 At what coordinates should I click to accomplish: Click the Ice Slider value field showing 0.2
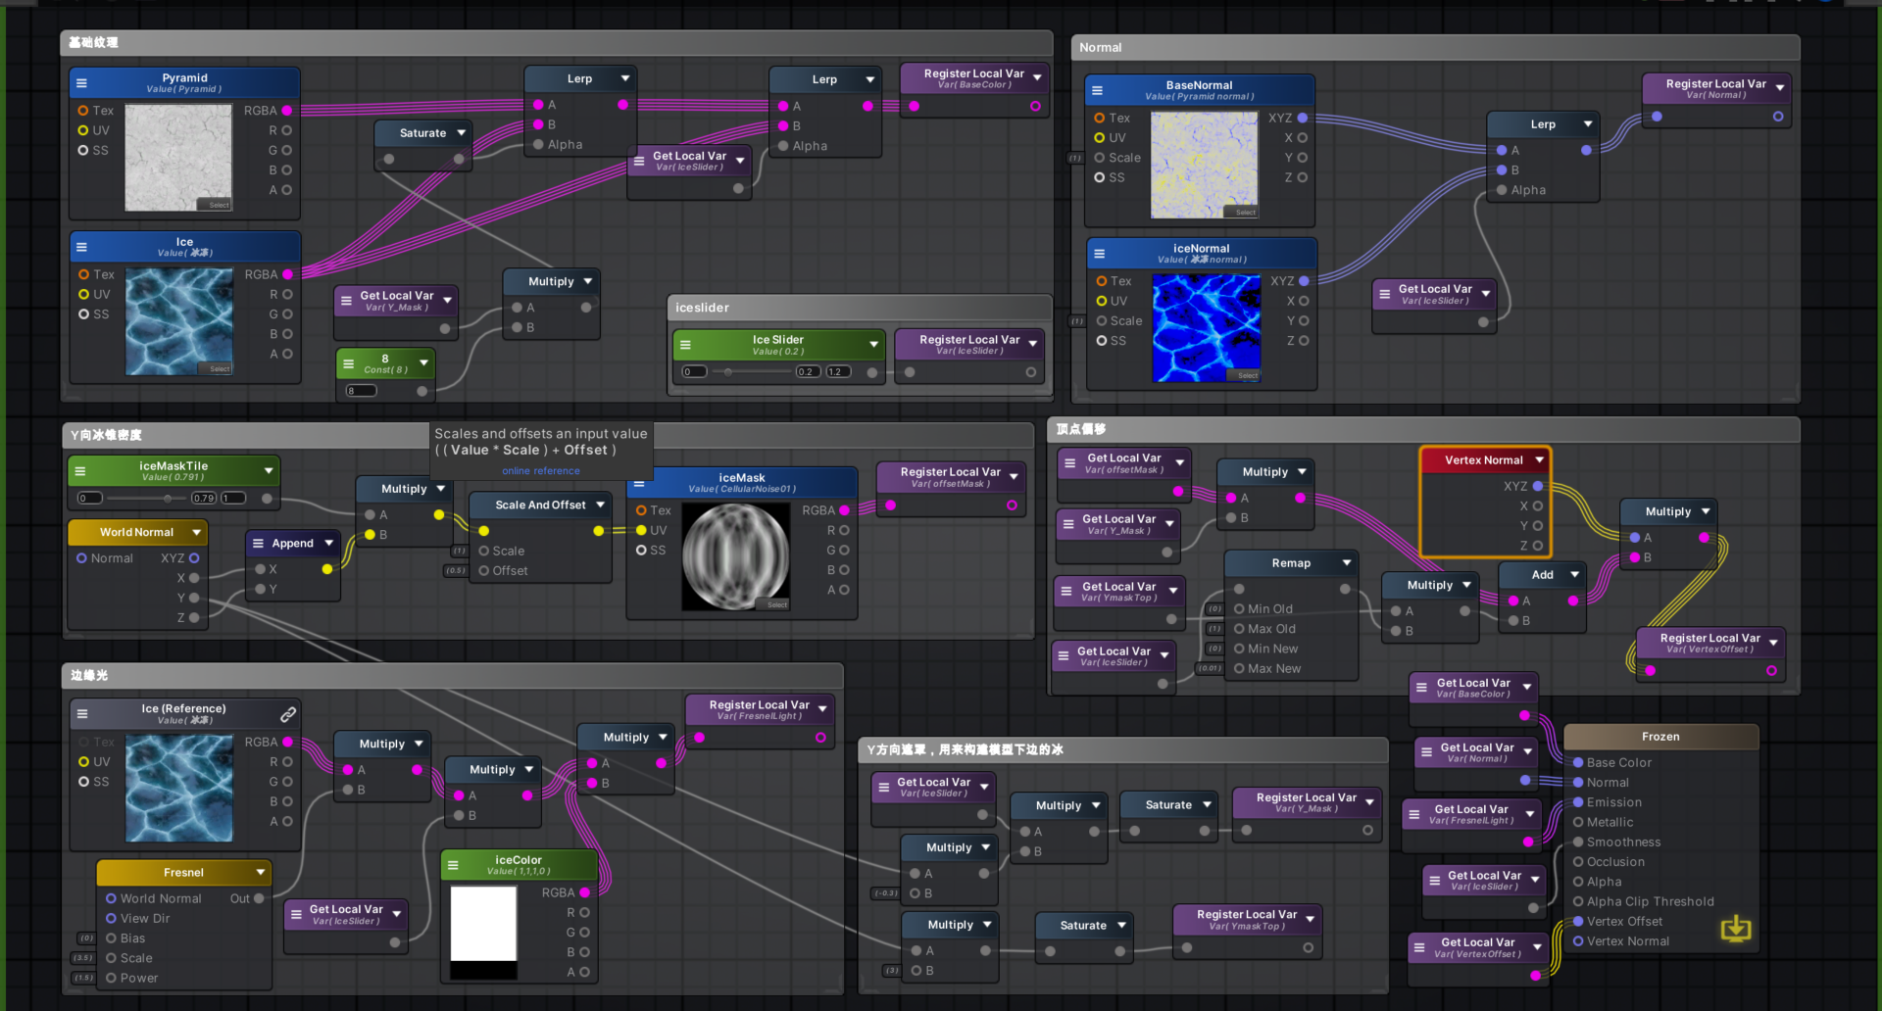[809, 372]
